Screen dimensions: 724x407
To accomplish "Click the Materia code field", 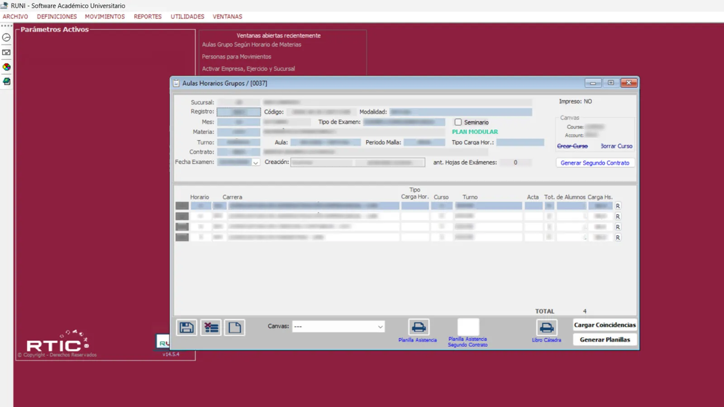I will (x=239, y=132).
